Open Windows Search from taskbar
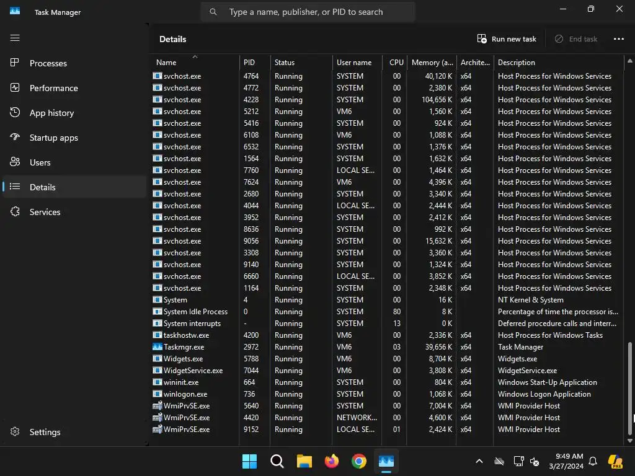The image size is (635, 476). pyautogui.click(x=277, y=461)
